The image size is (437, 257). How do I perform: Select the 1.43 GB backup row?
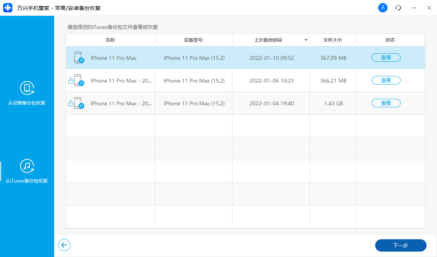193,103
